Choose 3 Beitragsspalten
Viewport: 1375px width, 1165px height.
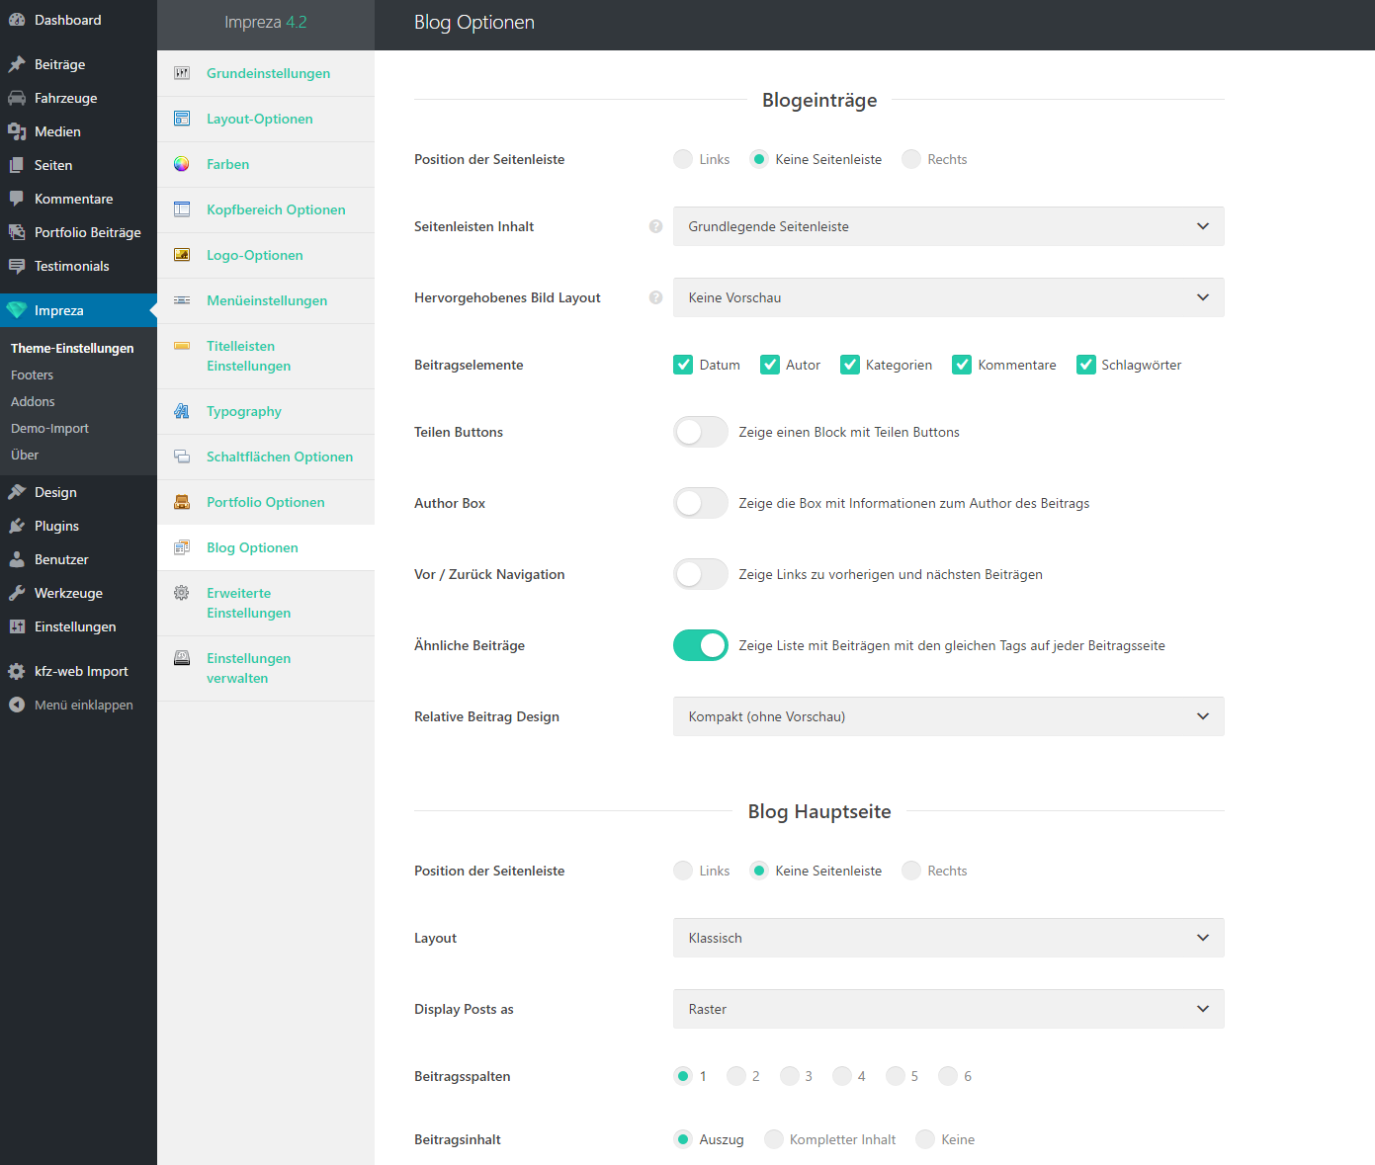pyautogui.click(x=790, y=1076)
